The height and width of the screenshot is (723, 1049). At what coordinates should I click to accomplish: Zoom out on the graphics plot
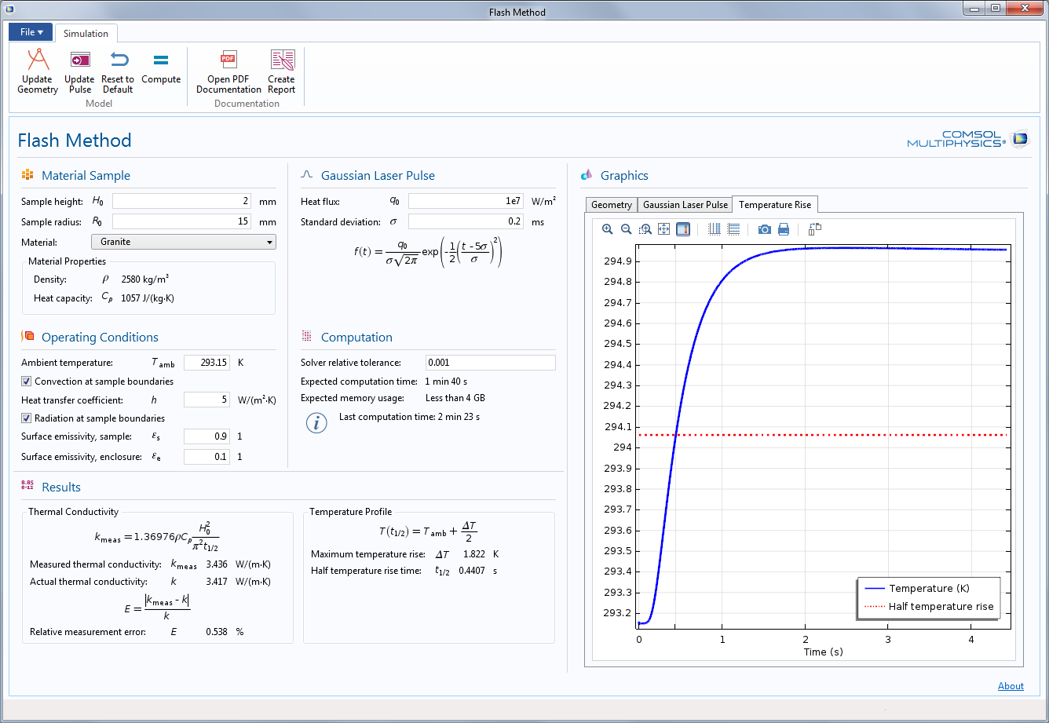pyautogui.click(x=626, y=229)
